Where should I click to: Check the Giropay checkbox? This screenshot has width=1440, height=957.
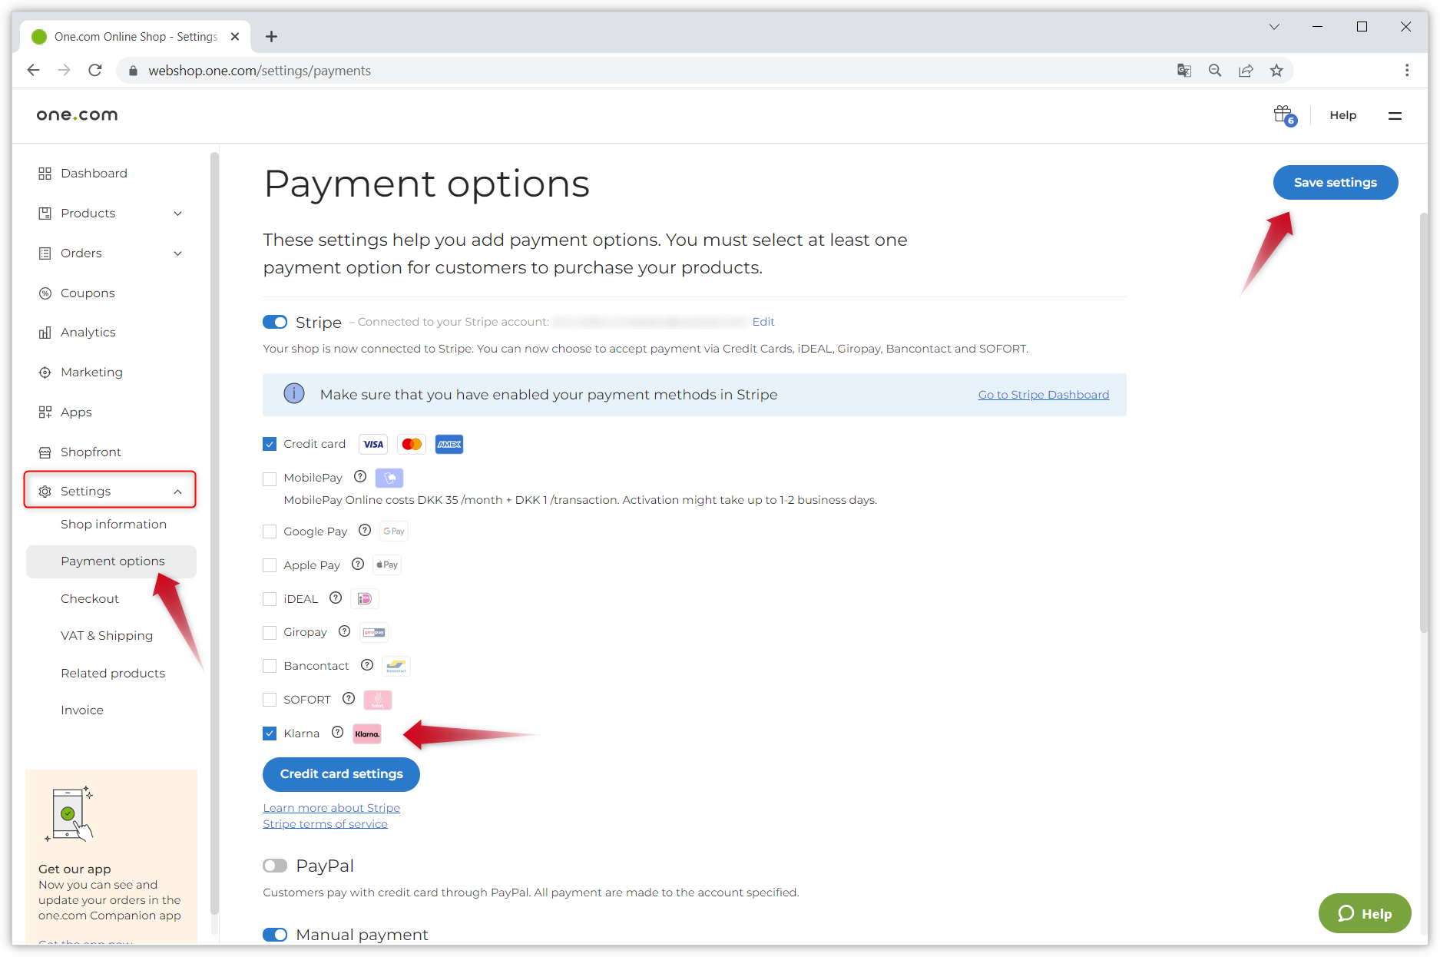(x=270, y=632)
